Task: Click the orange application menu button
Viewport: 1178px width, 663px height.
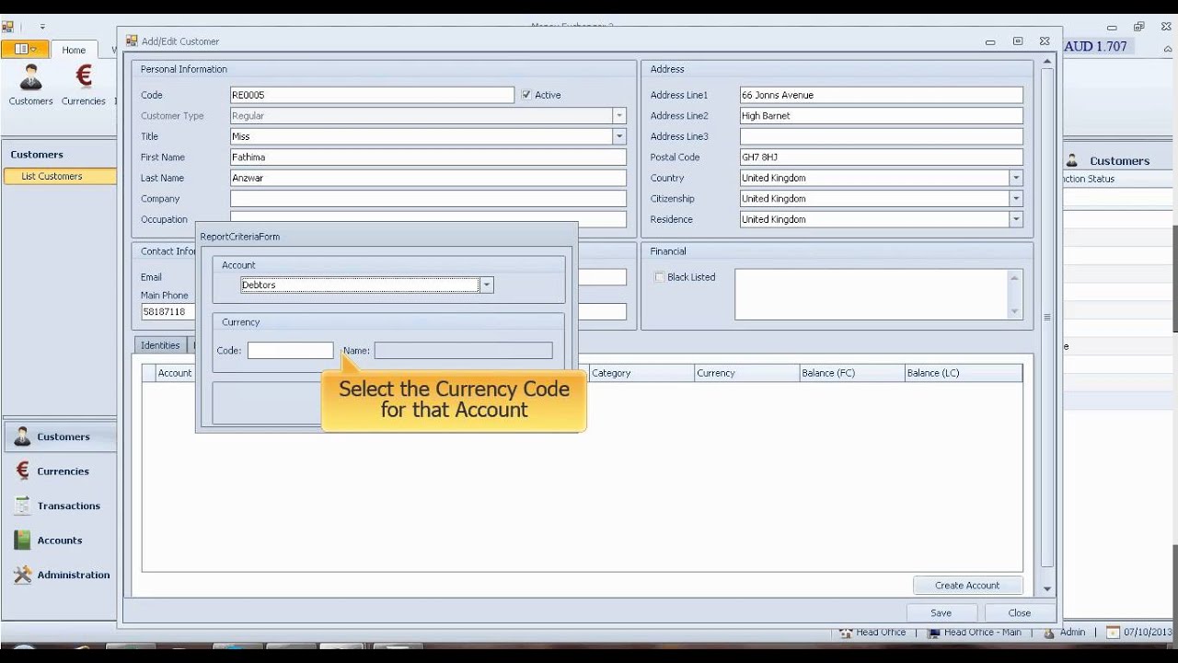Action: point(23,50)
